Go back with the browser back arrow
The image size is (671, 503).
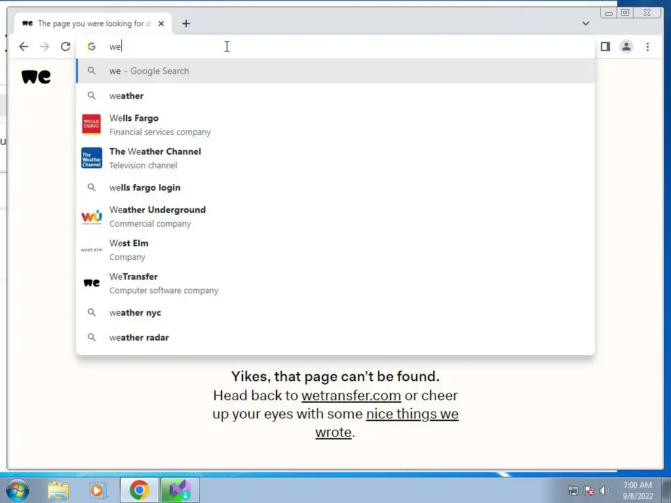[24, 47]
